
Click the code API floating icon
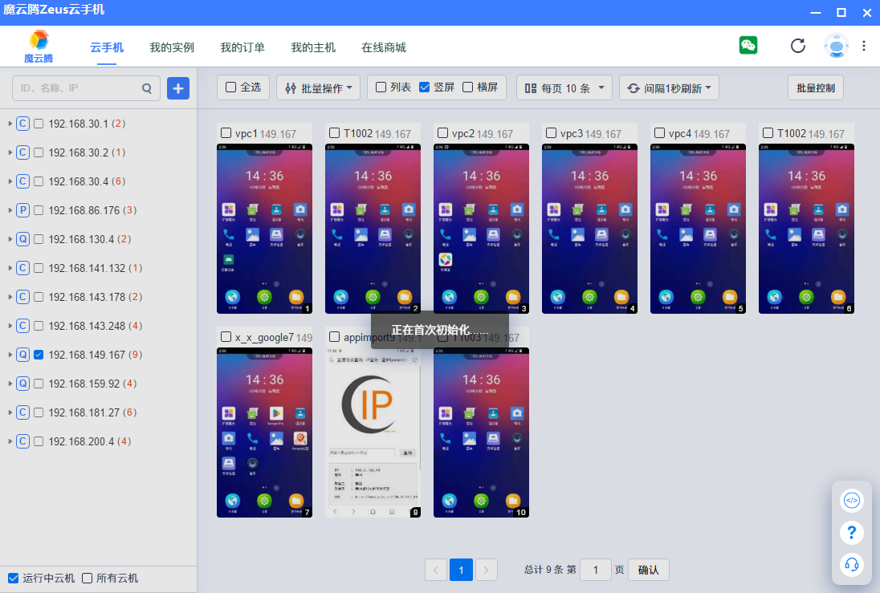tap(852, 501)
